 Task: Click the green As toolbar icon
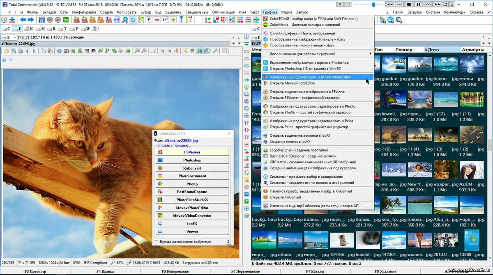[66, 19]
